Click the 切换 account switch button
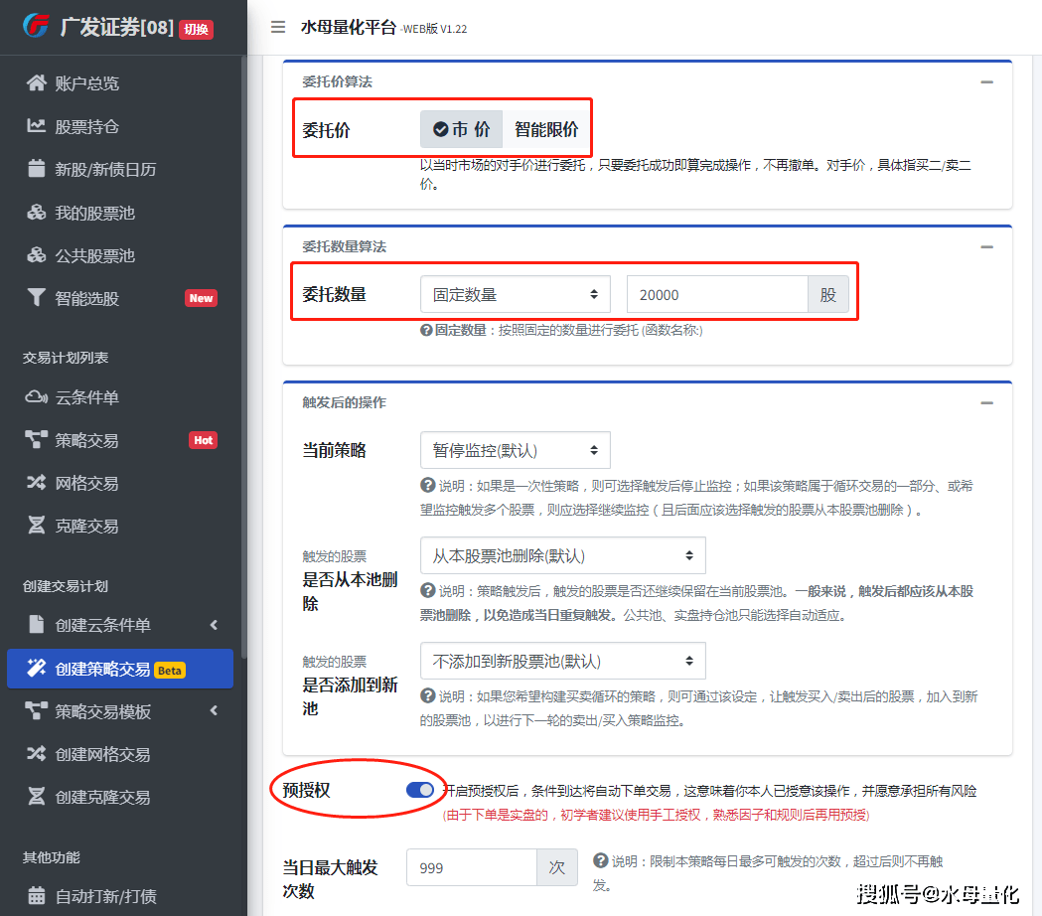This screenshot has width=1042, height=916. click(196, 29)
